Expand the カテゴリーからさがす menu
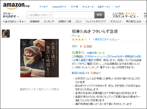 [11, 15]
